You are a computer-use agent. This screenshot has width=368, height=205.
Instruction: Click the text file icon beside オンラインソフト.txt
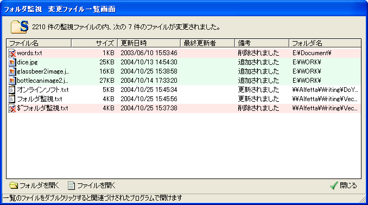click(12, 90)
